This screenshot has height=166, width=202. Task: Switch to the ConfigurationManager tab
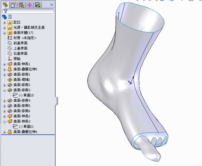tap(21, 5)
